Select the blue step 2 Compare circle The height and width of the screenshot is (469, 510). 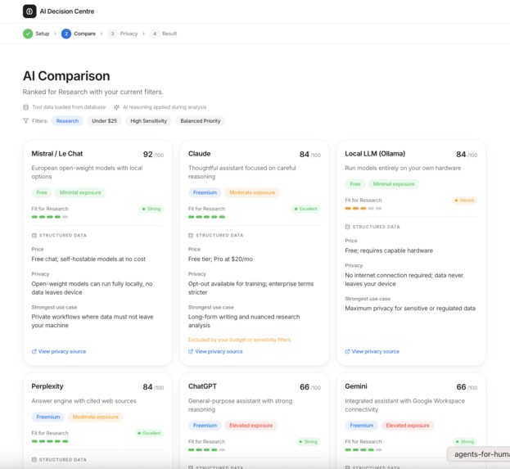(66, 34)
